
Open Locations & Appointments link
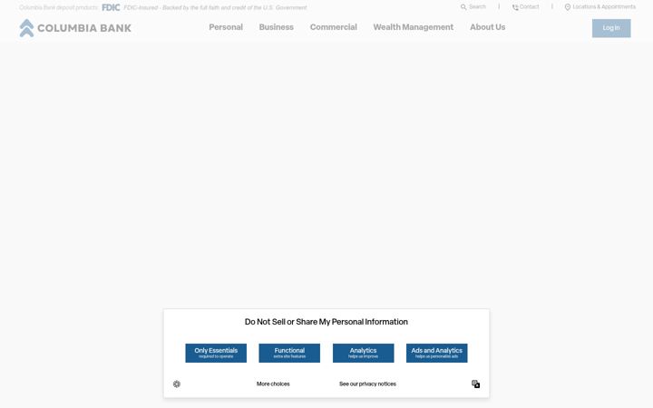coord(604,7)
